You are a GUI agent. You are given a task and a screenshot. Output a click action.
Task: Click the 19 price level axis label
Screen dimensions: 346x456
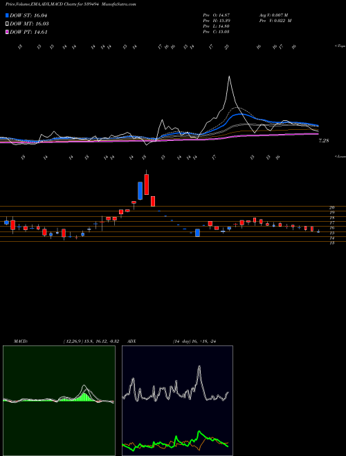click(331, 213)
